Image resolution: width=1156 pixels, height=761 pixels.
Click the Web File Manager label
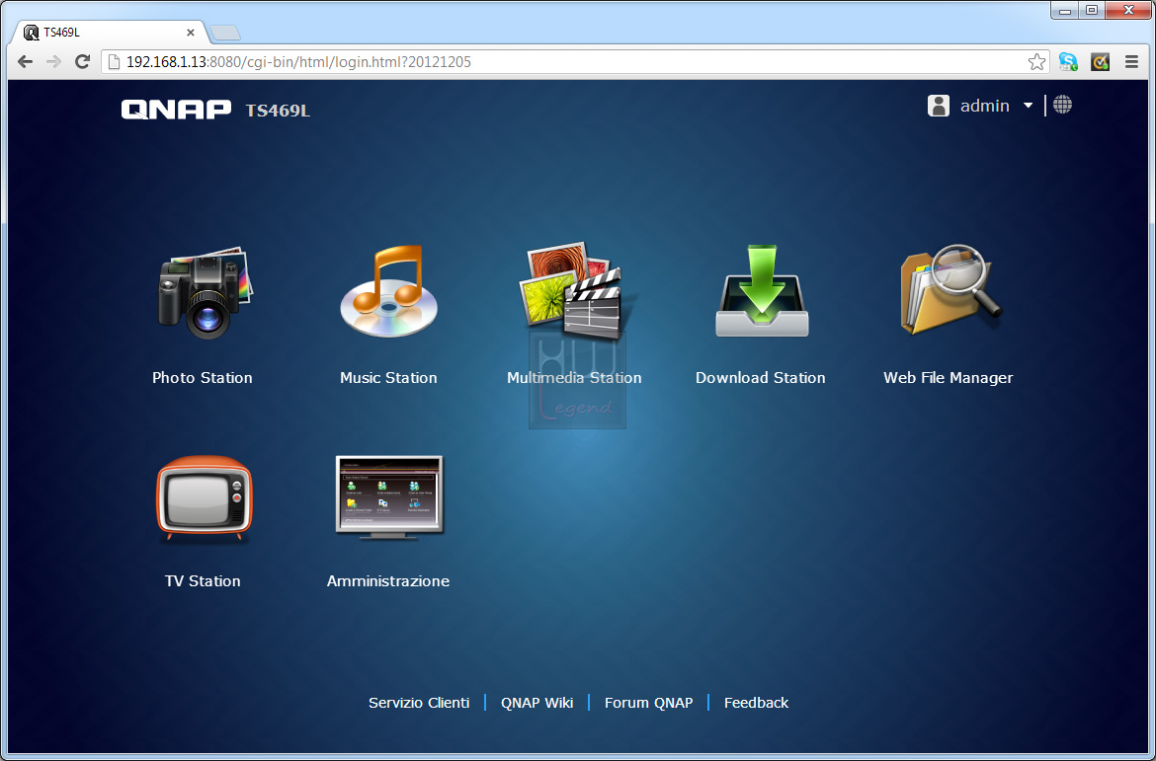click(x=949, y=378)
